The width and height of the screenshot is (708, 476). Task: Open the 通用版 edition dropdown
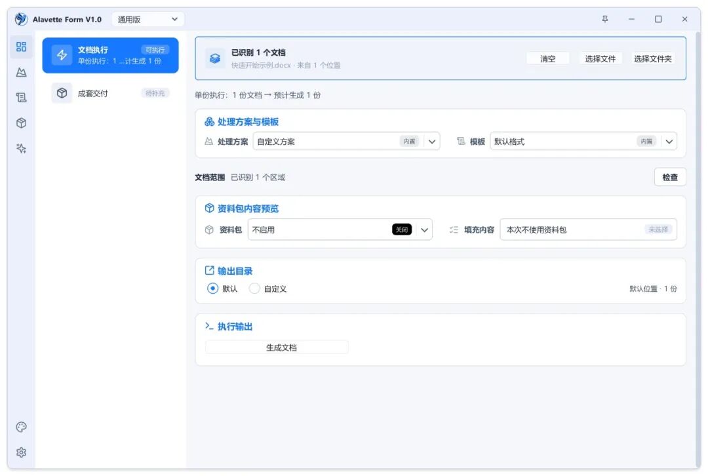point(147,19)
